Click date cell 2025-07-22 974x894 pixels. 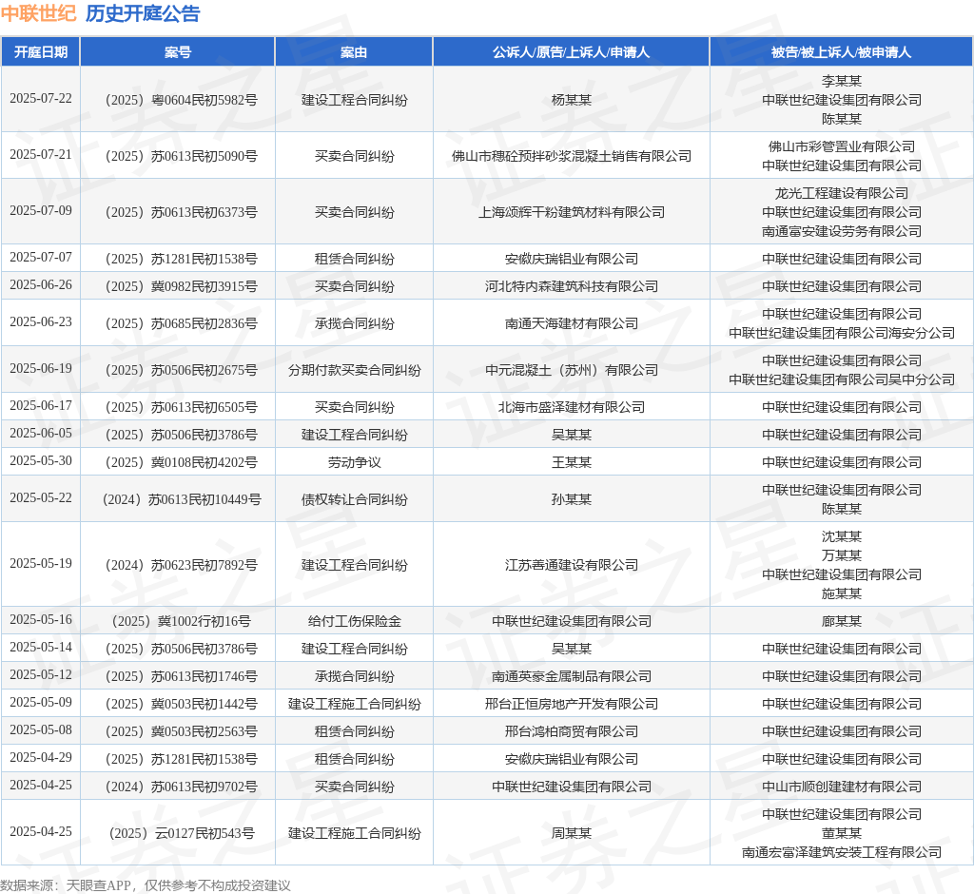[x=41, y=99]
